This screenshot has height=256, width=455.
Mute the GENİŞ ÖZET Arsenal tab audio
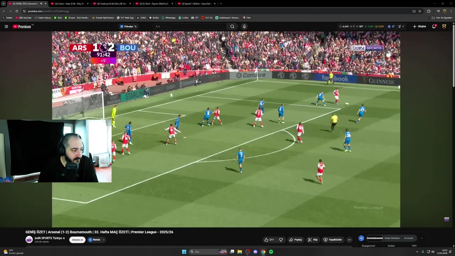(41, 4)
